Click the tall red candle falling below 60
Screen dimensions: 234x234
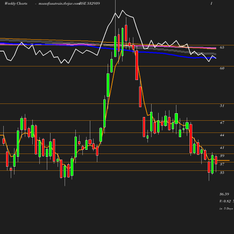(137, 65)
